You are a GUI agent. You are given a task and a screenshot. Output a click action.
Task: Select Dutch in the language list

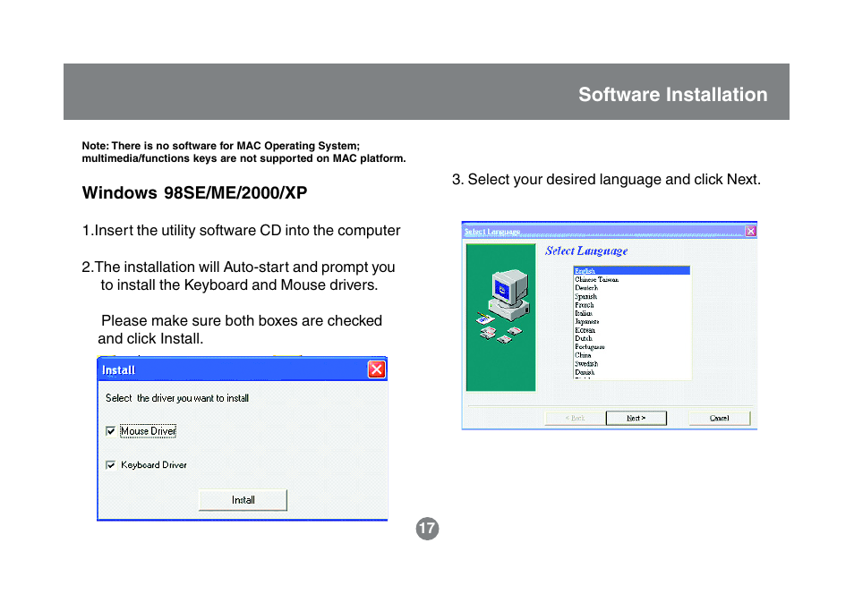(x=632, y=338)
